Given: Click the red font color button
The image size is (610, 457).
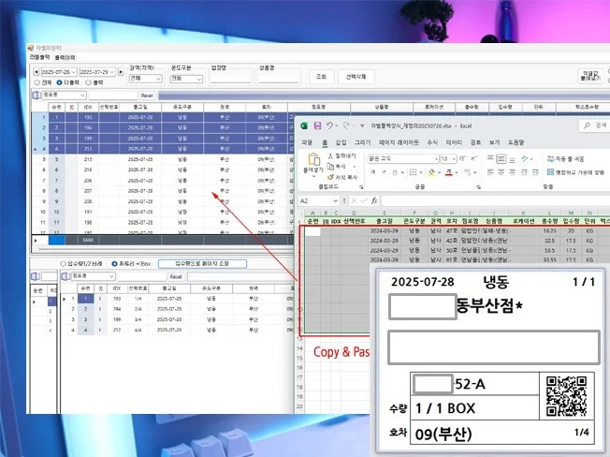Looking at the screenshot, I should [449, 172].
